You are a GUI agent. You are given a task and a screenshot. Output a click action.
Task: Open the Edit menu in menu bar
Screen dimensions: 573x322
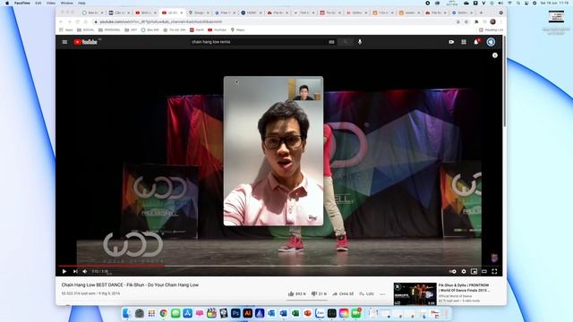pos(38,3)
